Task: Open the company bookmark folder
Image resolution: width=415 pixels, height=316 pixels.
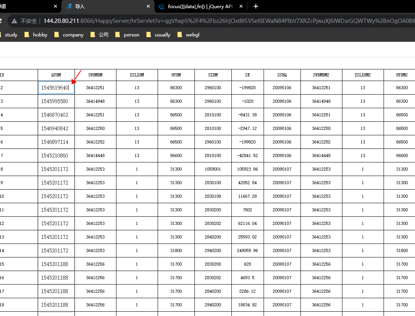Action: click(x=69, y=35)
